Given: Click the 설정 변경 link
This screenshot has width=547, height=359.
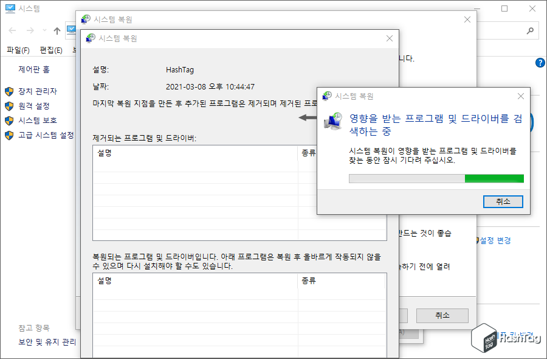Looking at the screenshot, I should point(495,240).
